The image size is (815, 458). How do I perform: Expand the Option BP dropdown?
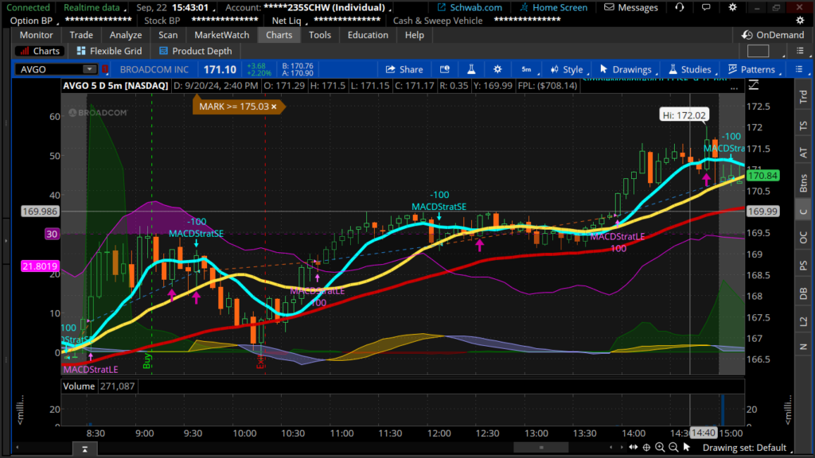[x=33, y=20]
